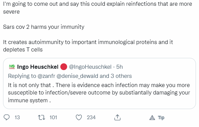
Task: Click the 101 retweets count
Action: pyautogui.click(x=53, y=118)
